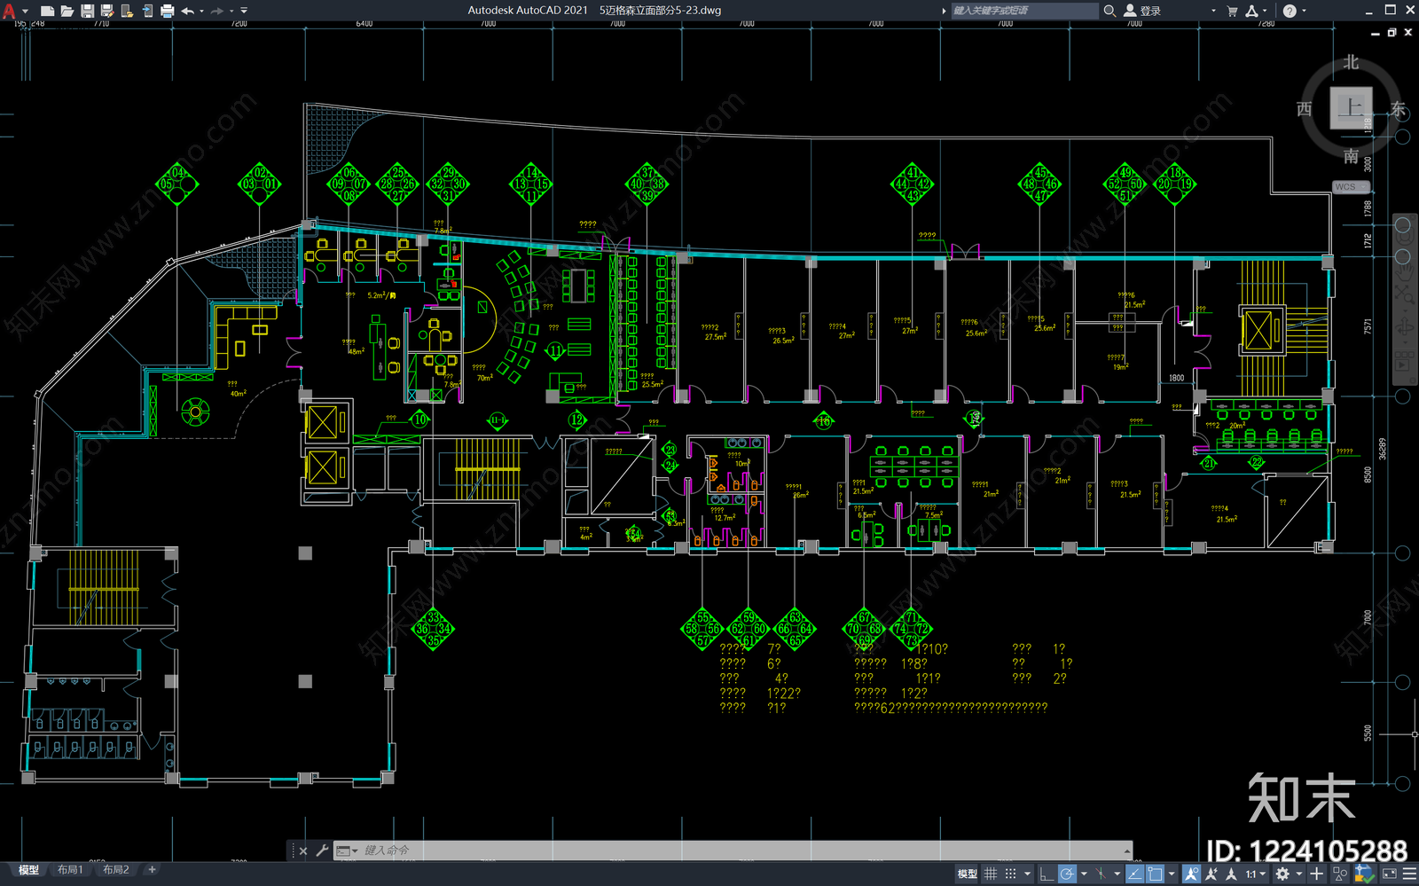Open the AutoCAD application menu arrow
The width and height of the screenshot is (1419, 886).
[x=24, y=12]
